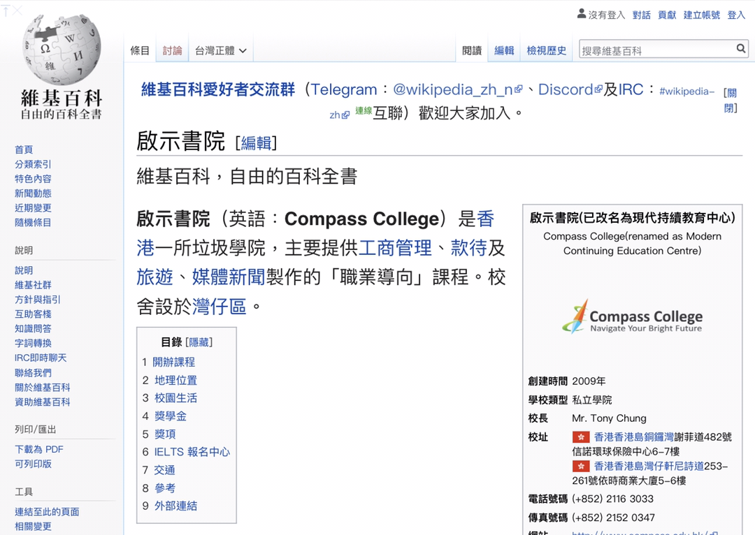
Task: Open the 維基百科愛好者交流群 link
Action: coord(218,89)
